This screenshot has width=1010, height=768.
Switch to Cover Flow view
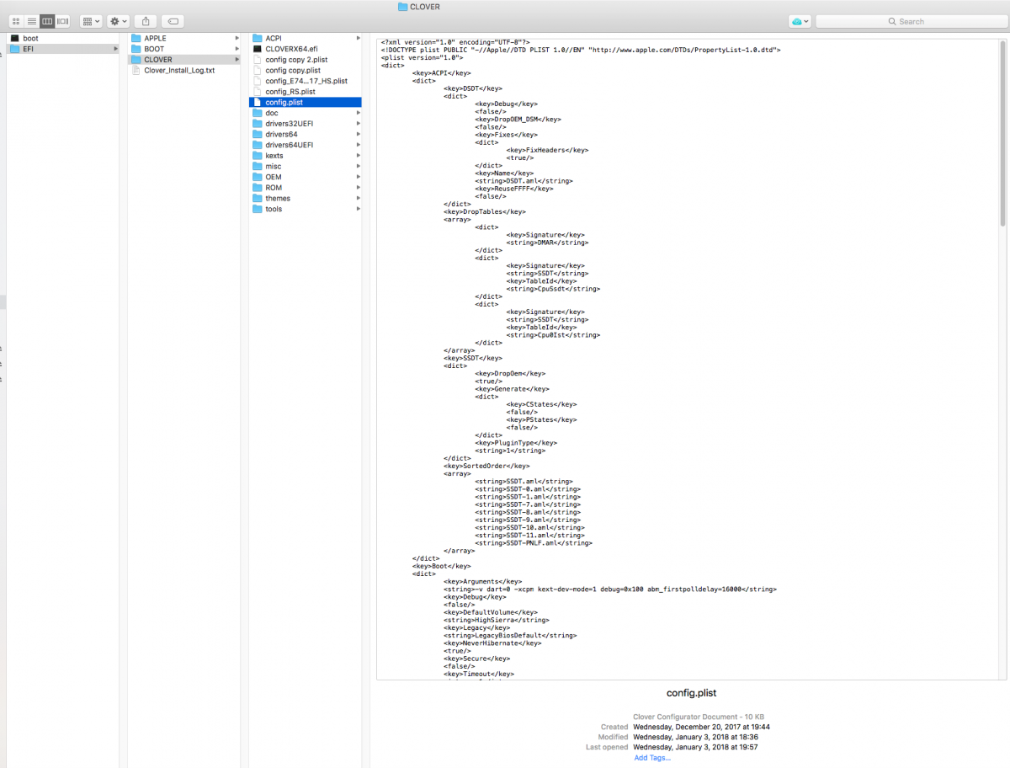click(62, 21)
